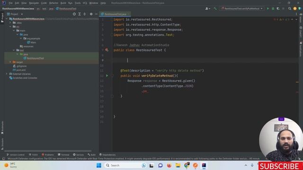Open the Services tool window
The image size is (303, 170).
[79, 155]
